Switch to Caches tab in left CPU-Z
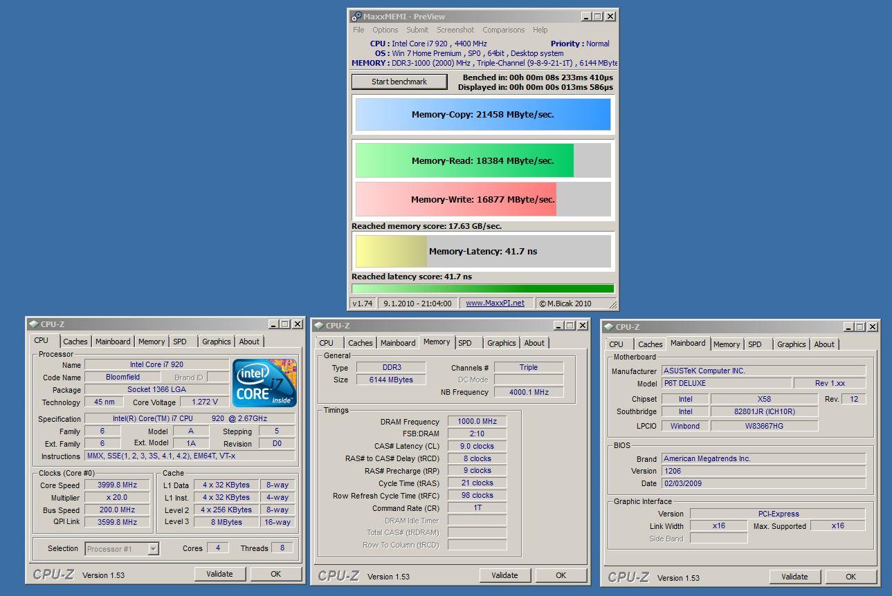The width and height of the screenshot is (892, 596). (x=75, y=342)
